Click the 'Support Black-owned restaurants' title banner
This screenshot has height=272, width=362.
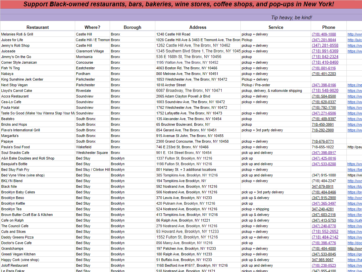pos(179,4)
